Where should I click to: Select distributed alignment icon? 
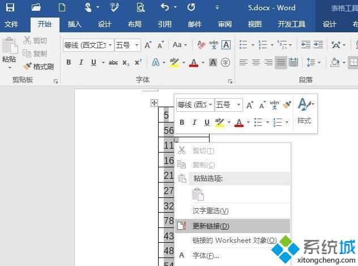tap(293, 62)
